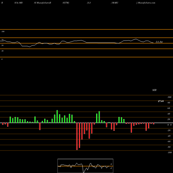The image size is (173, 173).
Task: Open the mini overview chart thumbnail
Action: click(85, 166)
